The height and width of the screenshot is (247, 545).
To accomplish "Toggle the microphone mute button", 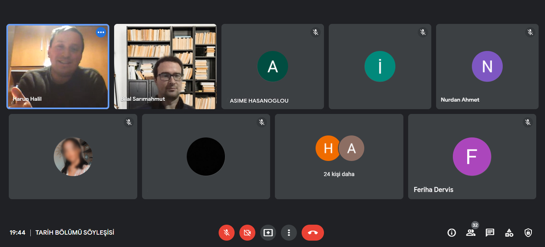I will [x=227, y=233].
